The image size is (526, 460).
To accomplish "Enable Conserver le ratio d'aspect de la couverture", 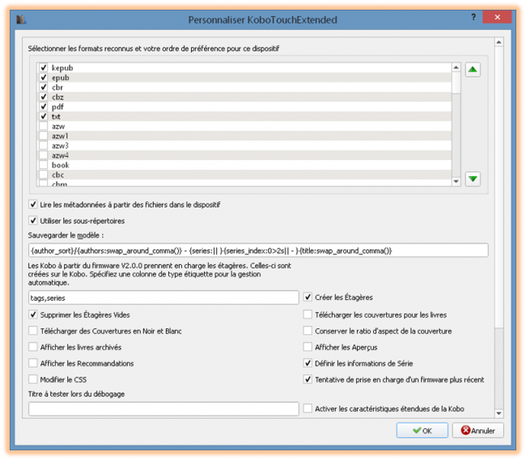I will click(308, 331).
